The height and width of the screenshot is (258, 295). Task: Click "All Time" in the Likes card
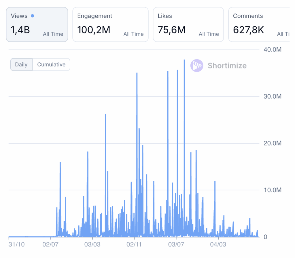coord(209,34)
